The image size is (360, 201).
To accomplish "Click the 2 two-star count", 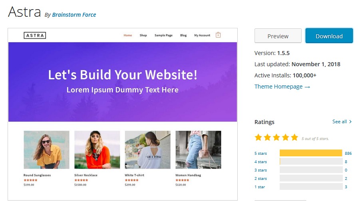I will point(346,179).
